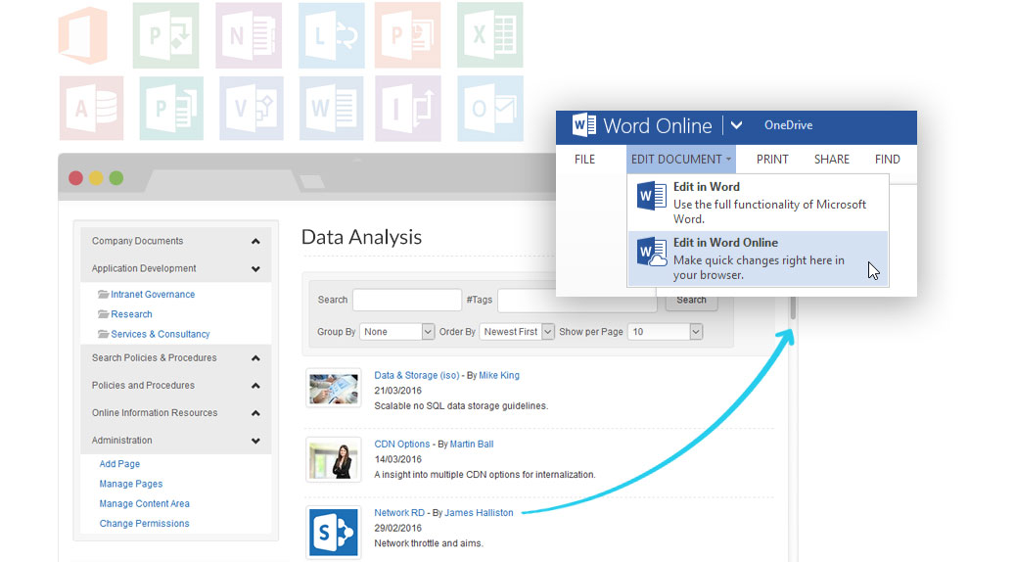Click the page vertical scrollbar
This screenshot has width=1015, height=562.
pos(793,308)
